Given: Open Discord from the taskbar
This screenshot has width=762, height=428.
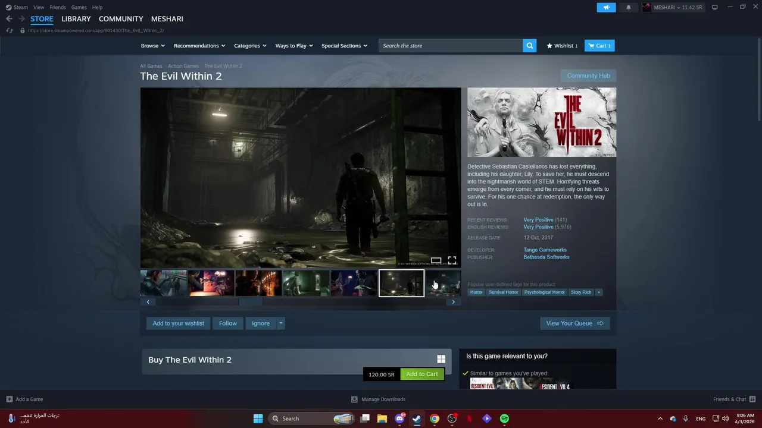Looking at the screenshot, I should [x=400, y=418].
